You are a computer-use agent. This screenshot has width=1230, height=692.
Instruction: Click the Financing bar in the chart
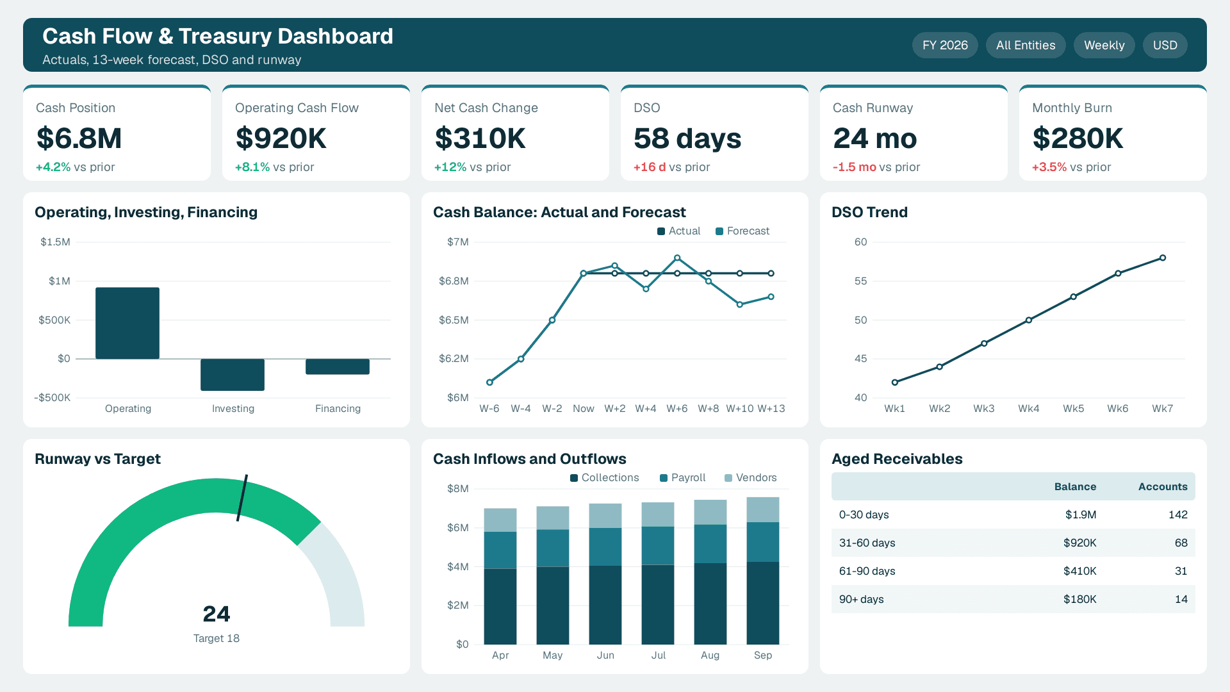pos(338,367)
